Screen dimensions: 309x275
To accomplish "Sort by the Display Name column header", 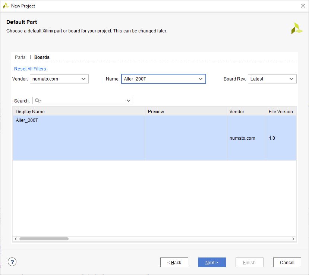I will 79,111.
